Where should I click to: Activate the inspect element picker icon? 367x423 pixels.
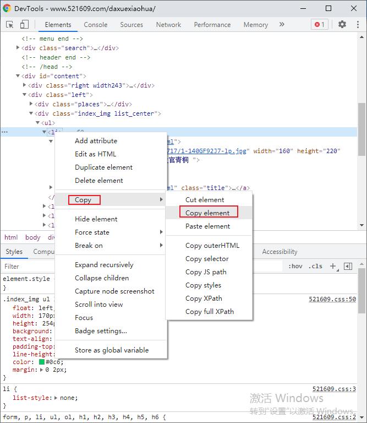[10, 25]
